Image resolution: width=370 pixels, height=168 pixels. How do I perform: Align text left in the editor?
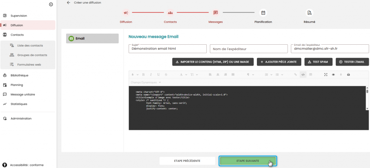coord(210,75)
